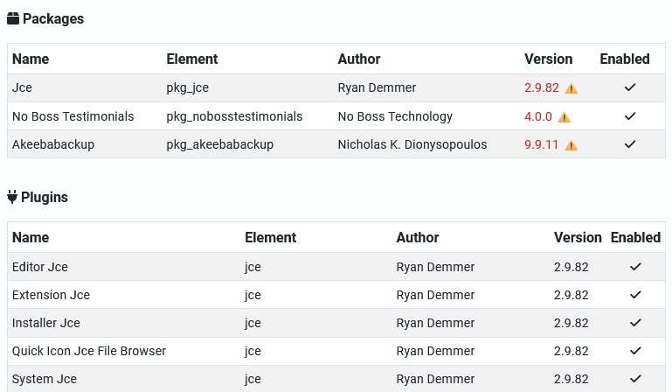The width and height of the screenshot is (672, 392).
Task: Toggle enabled checkmark for Extension Jce plugin
Action: click(x=635, y=295)
